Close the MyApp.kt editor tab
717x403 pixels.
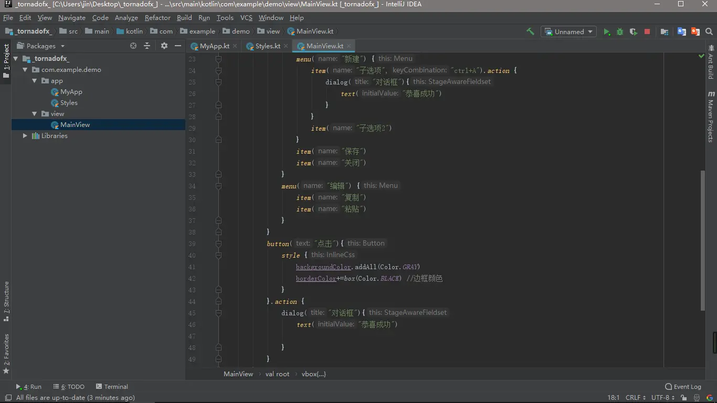click(235, 46)
